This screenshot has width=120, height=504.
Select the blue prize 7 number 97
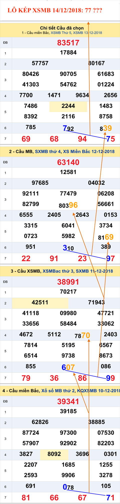point(110,258)
